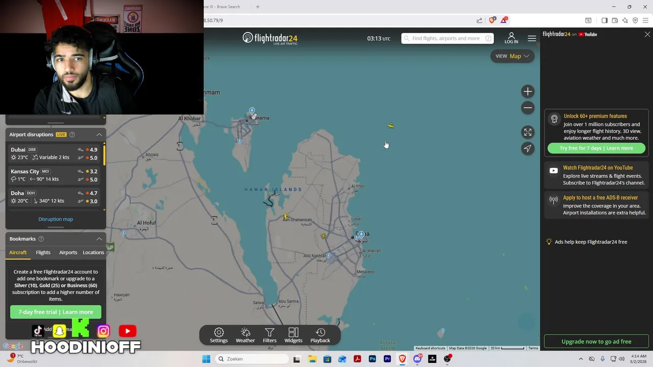Select the aircraft near Ash-Shahaniyah
Screen dimensions: 653x367
(x=285, y=216)
